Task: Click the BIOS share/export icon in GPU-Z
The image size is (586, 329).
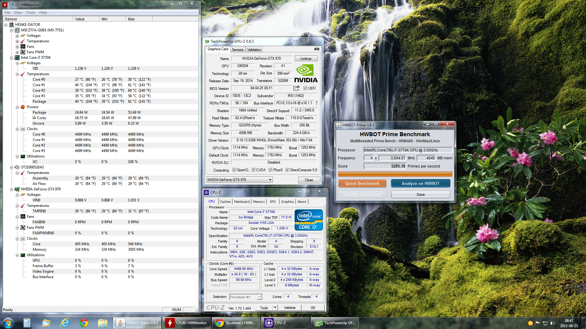Action: pos(296,88)
